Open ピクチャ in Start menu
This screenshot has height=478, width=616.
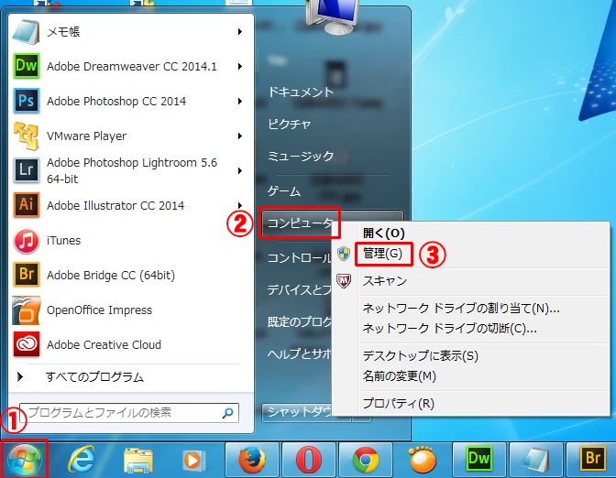click(290, 124)
